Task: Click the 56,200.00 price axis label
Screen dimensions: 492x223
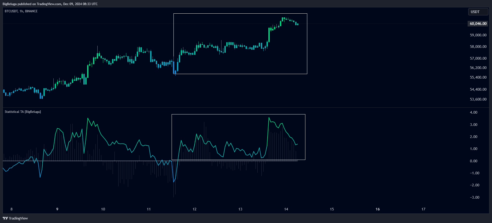Action: (478, 68)
